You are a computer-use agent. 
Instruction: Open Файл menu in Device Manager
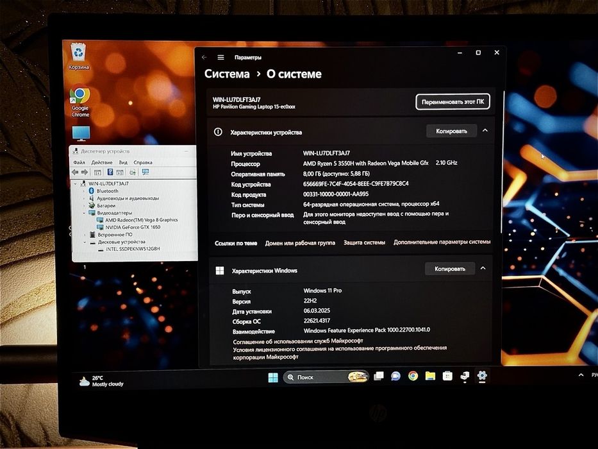click(x=79, y=162)
